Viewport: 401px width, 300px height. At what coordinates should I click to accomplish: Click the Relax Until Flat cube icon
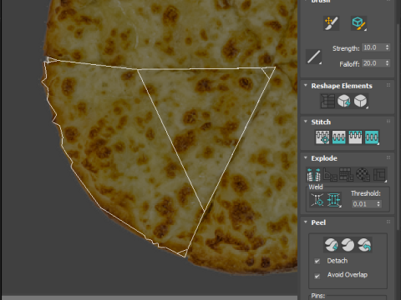344,101
